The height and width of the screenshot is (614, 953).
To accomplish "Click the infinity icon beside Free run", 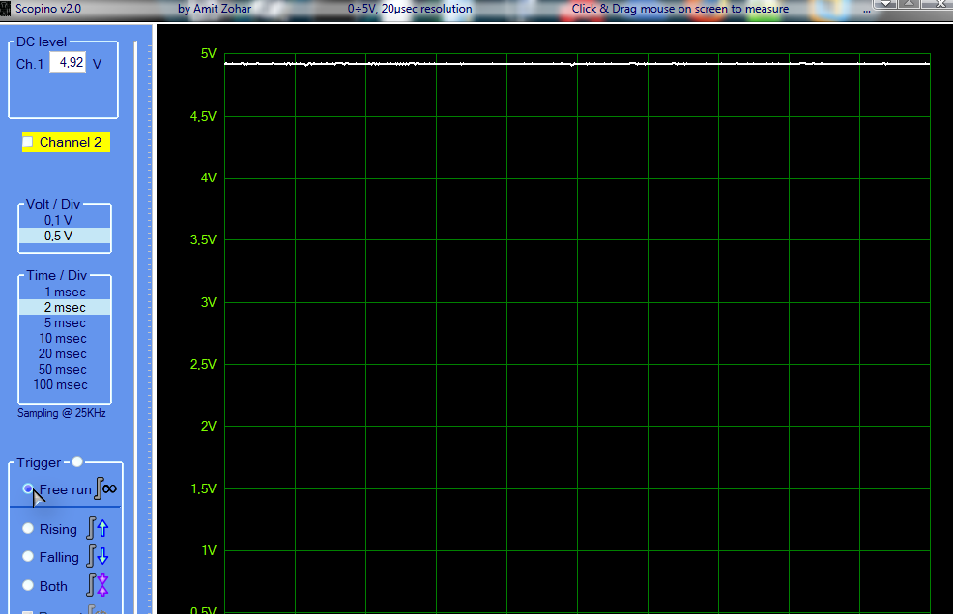I will [105, 489].
